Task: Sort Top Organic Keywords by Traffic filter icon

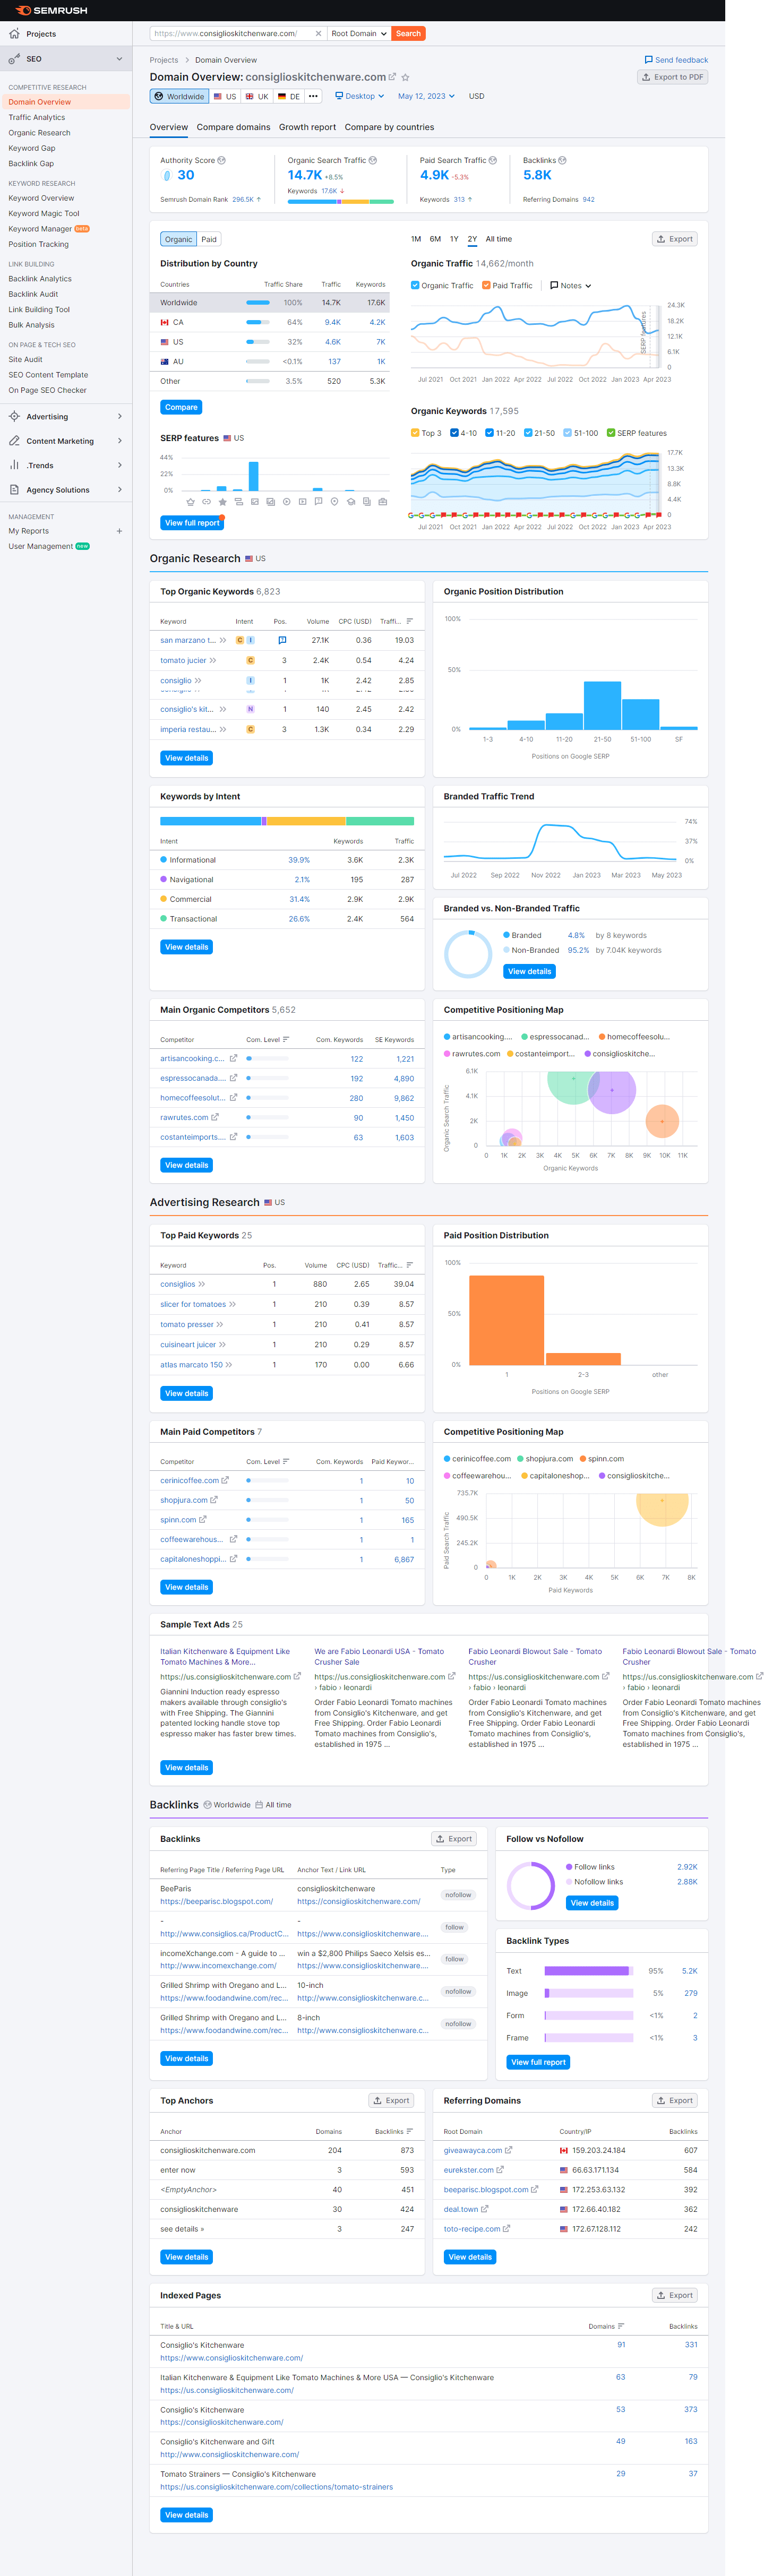Action: 409,621
